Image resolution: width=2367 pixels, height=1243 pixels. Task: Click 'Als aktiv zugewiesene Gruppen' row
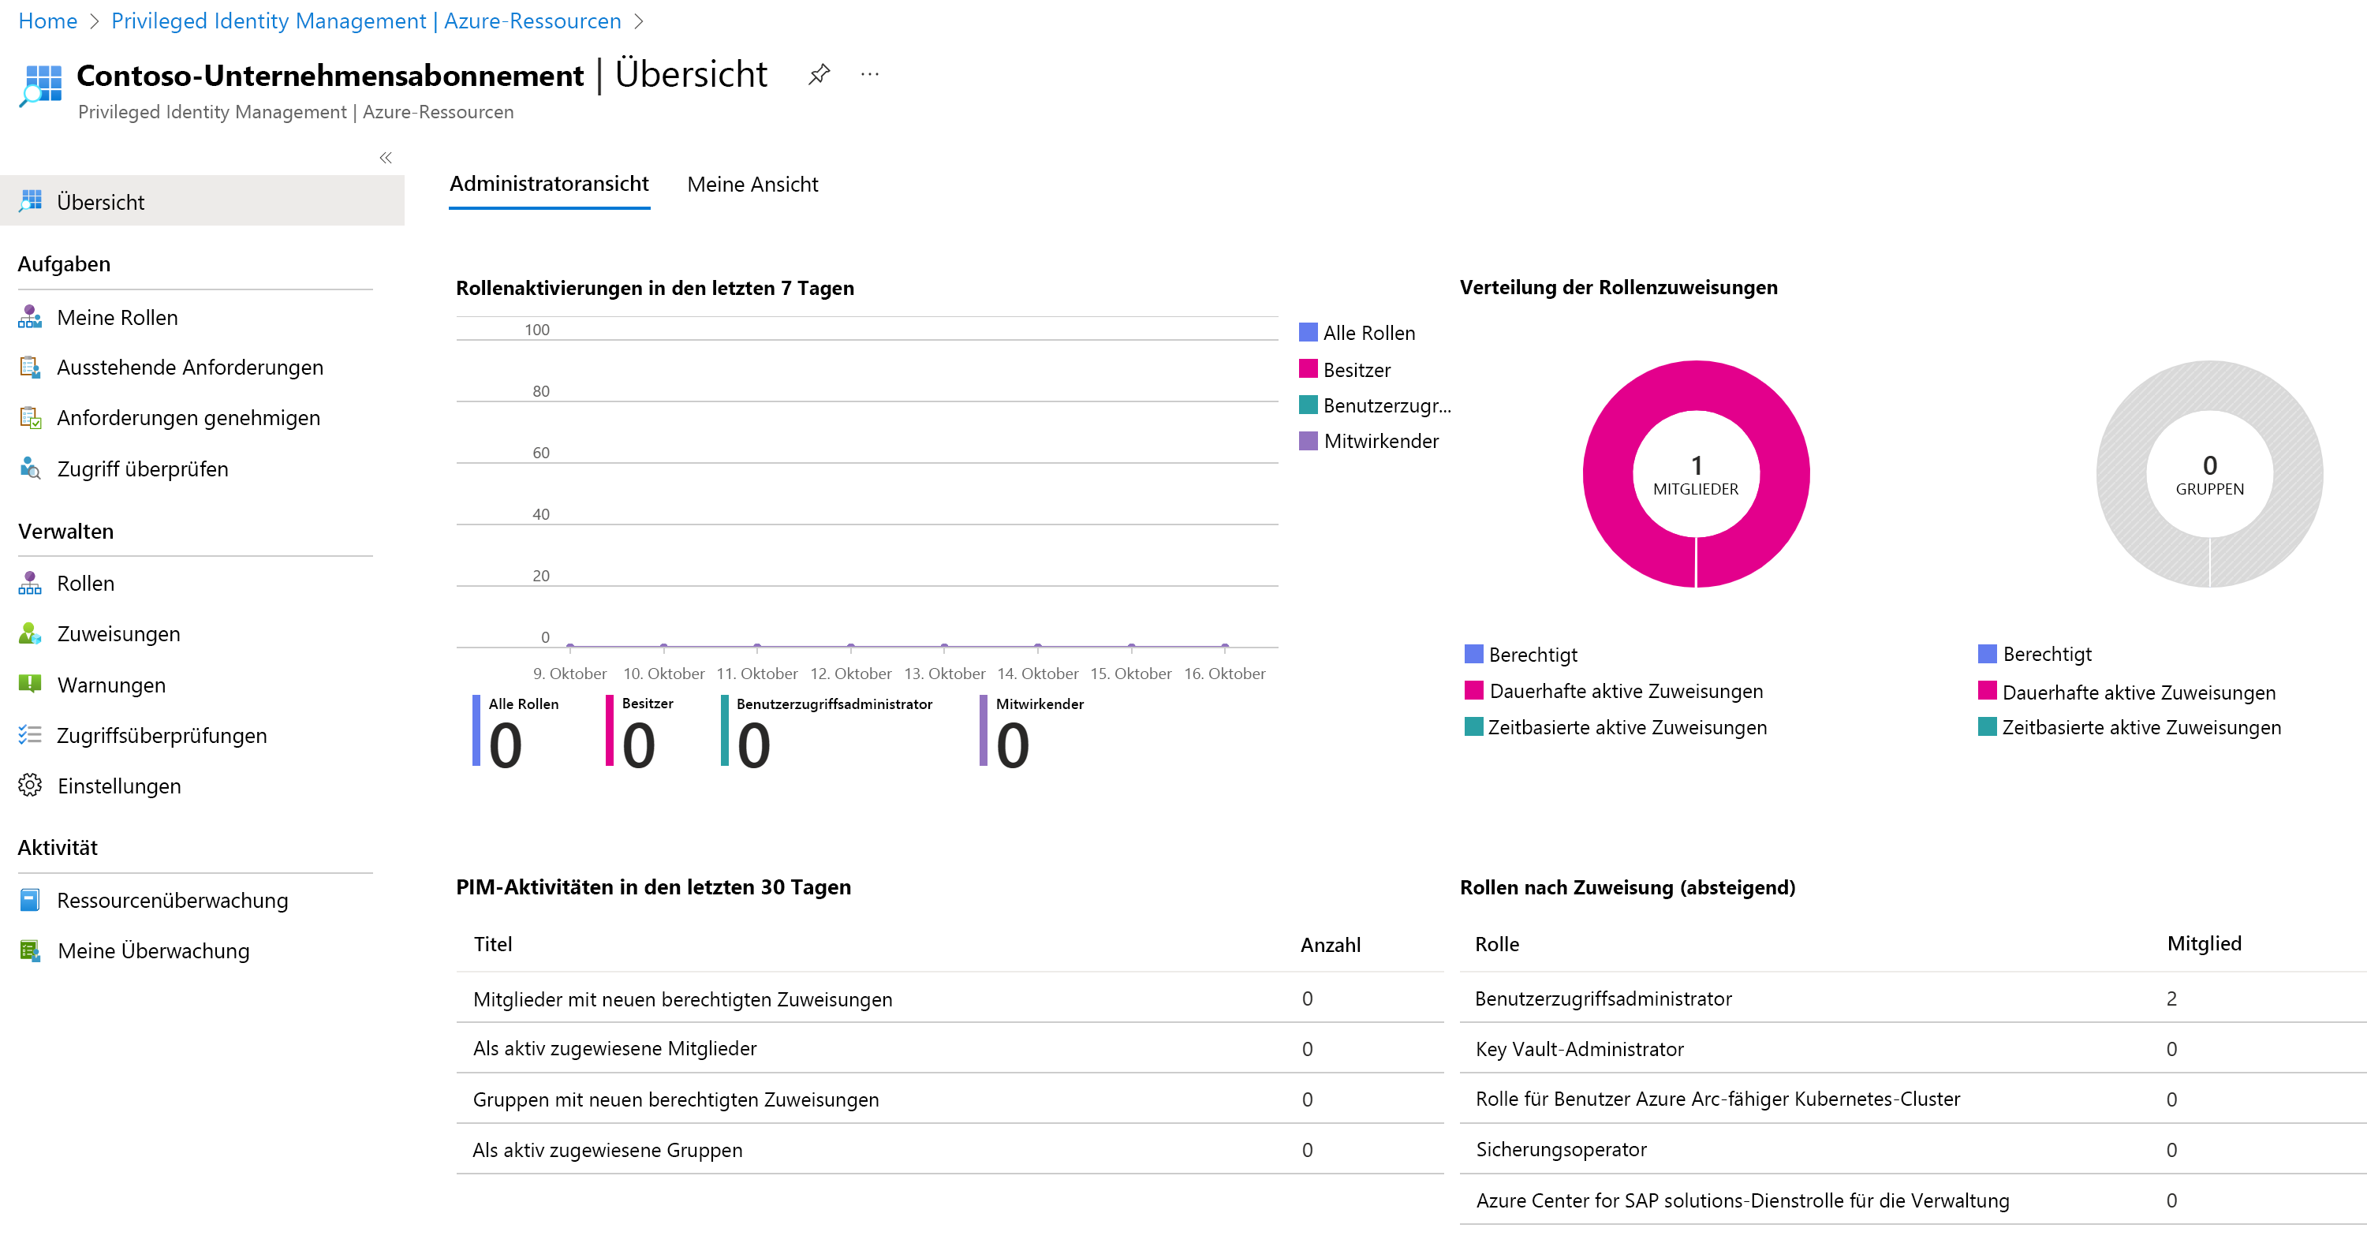[x=950, y=1150]
